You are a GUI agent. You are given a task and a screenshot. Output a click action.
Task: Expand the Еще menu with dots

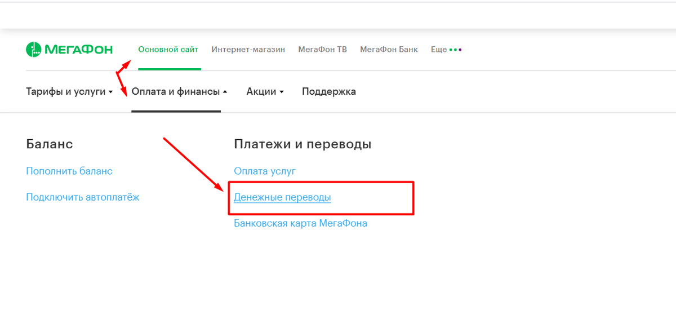(446, 50)
